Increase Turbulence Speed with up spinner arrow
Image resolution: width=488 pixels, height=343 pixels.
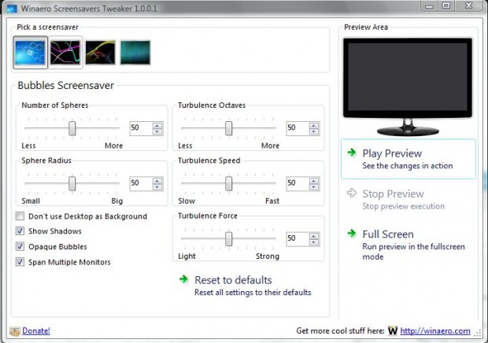(x=315, y=179)
